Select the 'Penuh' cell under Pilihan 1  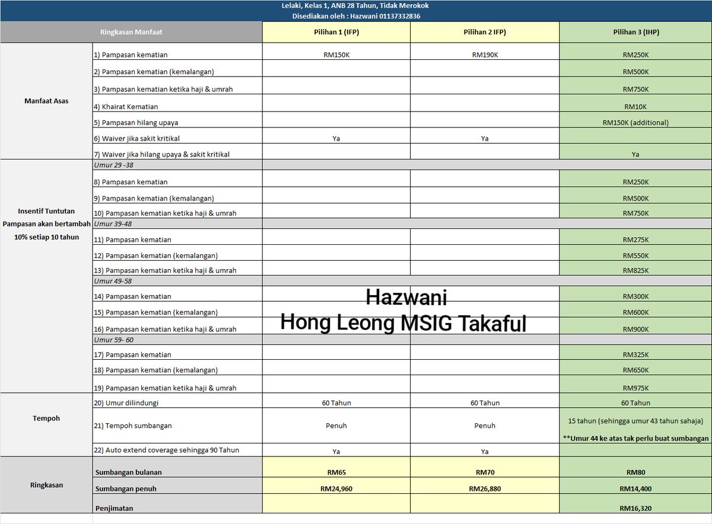[336, 426]
